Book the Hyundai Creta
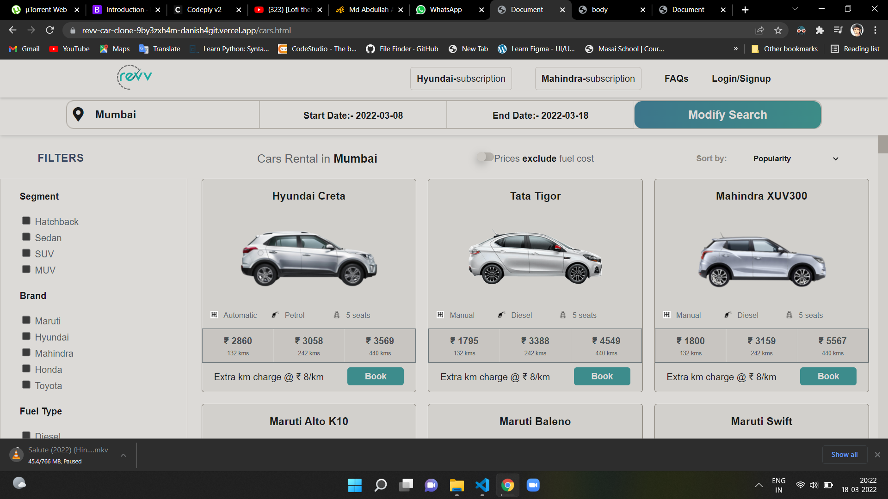 [376, 376]
